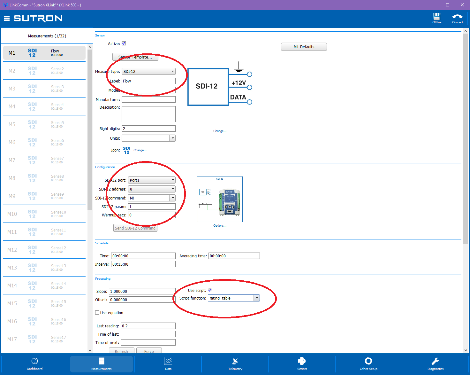Select the M12 Sense12 SDI-12 icon

(x=32, y=250)
